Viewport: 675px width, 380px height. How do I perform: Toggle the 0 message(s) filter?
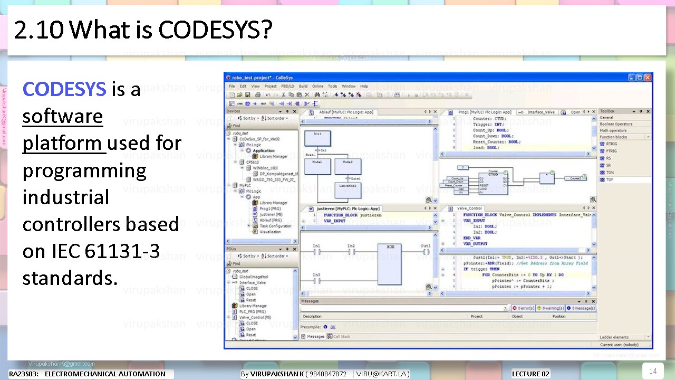point(581,308)
